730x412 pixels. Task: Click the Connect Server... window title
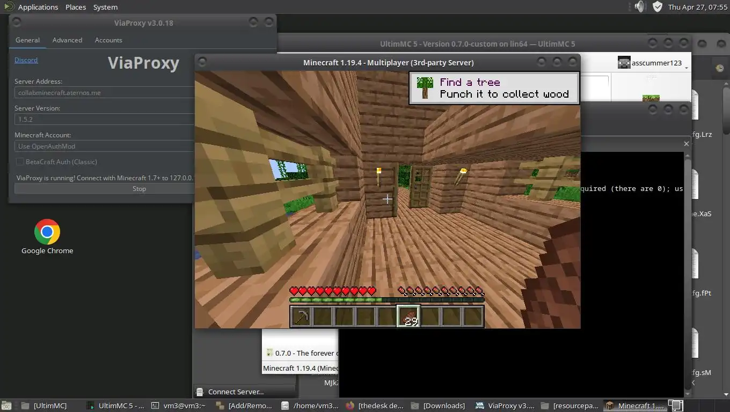[236, 392]
